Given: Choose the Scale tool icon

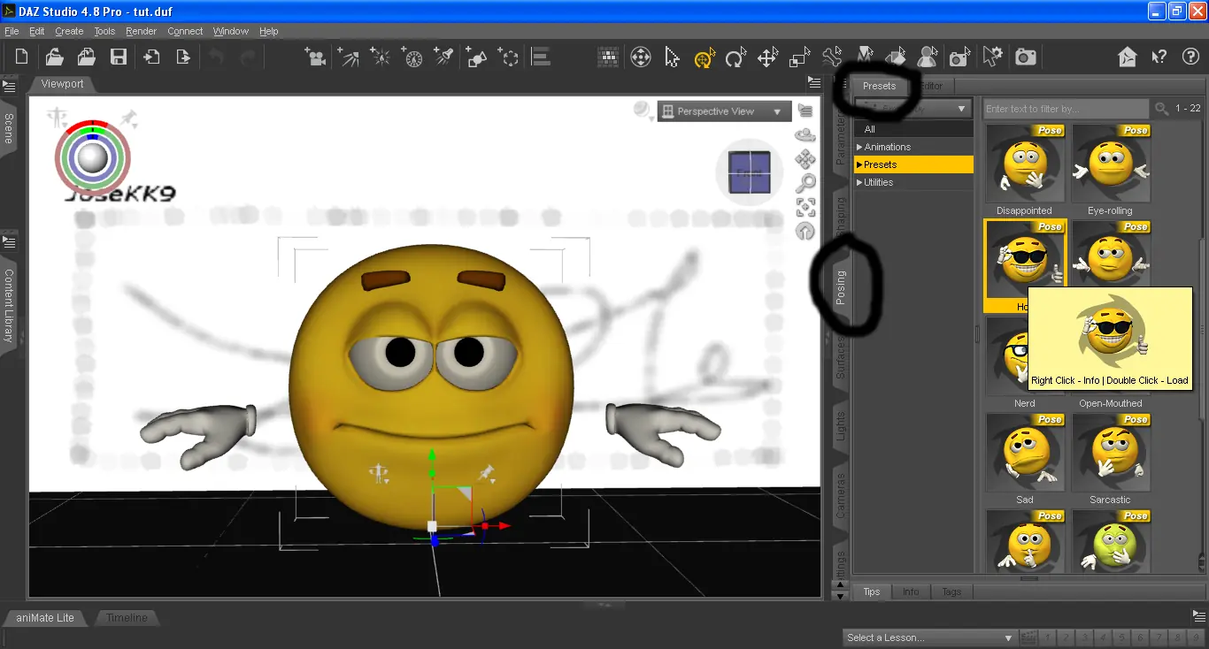Looking at the screenshot, I should [799, 58].
